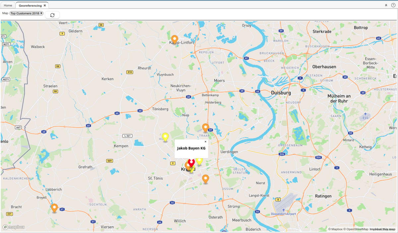Close the Jakob Bayen KG popup
398x233 pixels.
tap(205, 141)
